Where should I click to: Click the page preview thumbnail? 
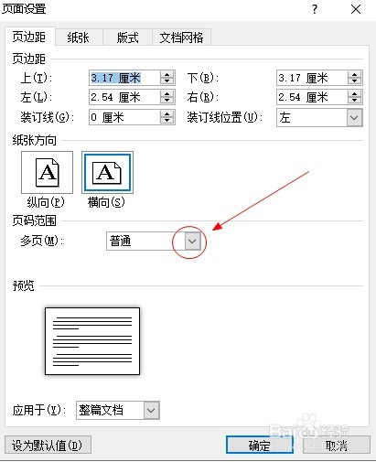click(x=92, y=341)
